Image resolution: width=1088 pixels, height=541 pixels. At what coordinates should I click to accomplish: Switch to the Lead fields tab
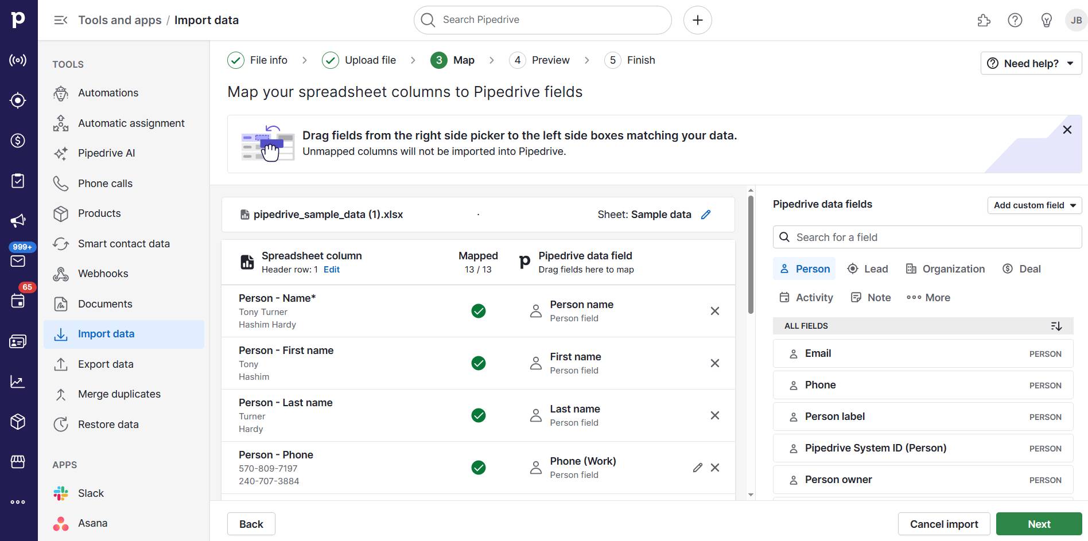click(868, 268)
